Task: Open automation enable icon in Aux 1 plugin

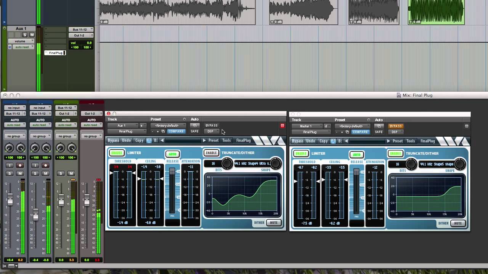Action: 195,126
